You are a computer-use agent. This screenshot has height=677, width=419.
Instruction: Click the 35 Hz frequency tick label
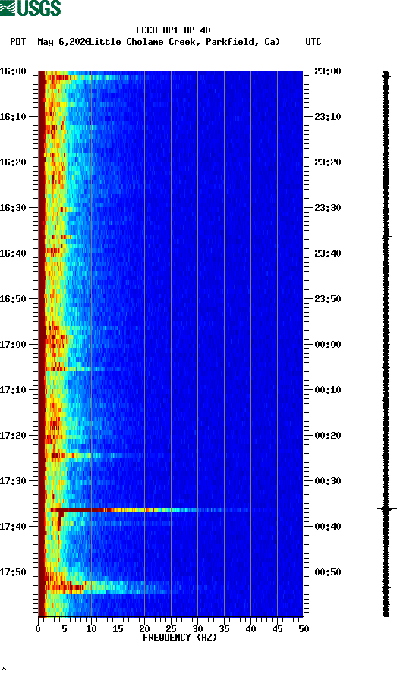click(224, 629)
